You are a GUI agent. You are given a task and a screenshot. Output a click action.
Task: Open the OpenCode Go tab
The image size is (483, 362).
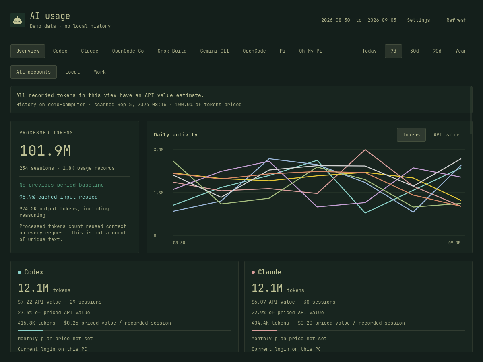click(x=128, y=51)
